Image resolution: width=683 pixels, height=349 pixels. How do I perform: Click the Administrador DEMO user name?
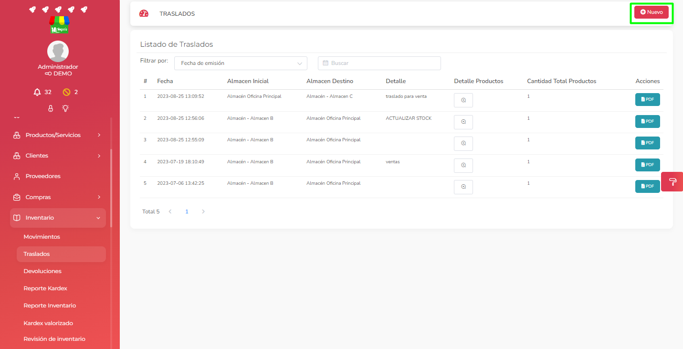58,70
